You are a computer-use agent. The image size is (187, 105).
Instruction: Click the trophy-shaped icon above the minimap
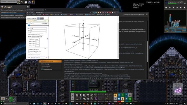pyautogui.click(x=184, y=8)
